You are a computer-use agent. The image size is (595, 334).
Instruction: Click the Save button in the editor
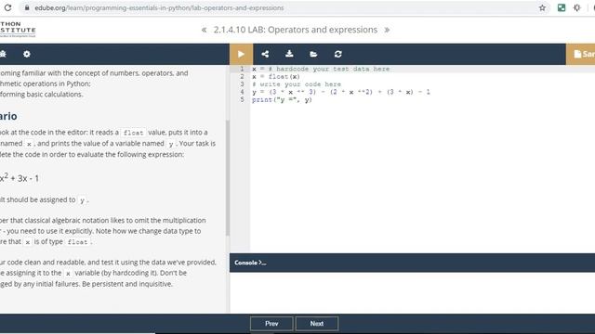(580, 54)
